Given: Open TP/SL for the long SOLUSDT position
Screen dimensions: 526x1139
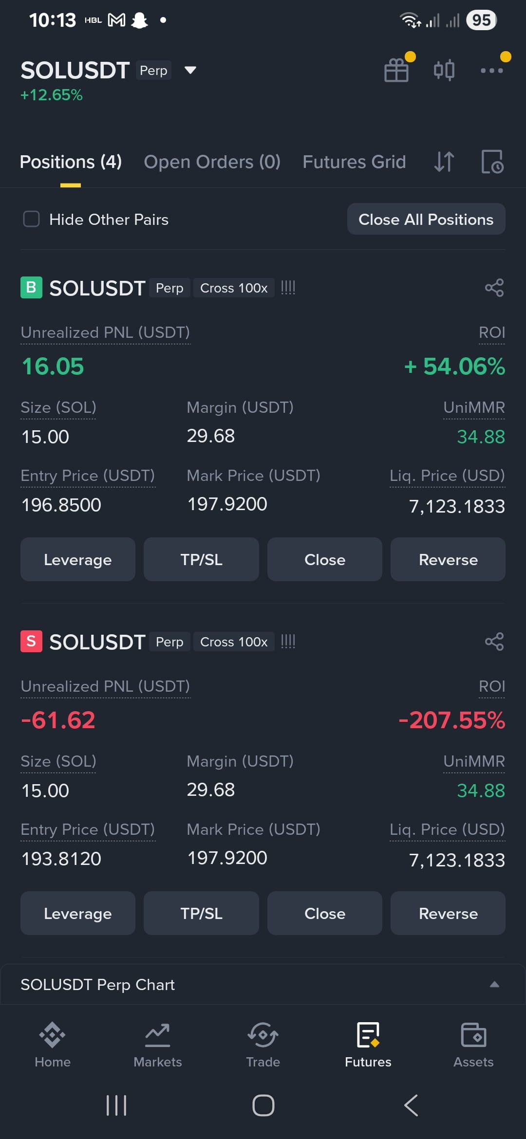Looking at the screenshot, I should pyautogui.click(x=201, y=559).
